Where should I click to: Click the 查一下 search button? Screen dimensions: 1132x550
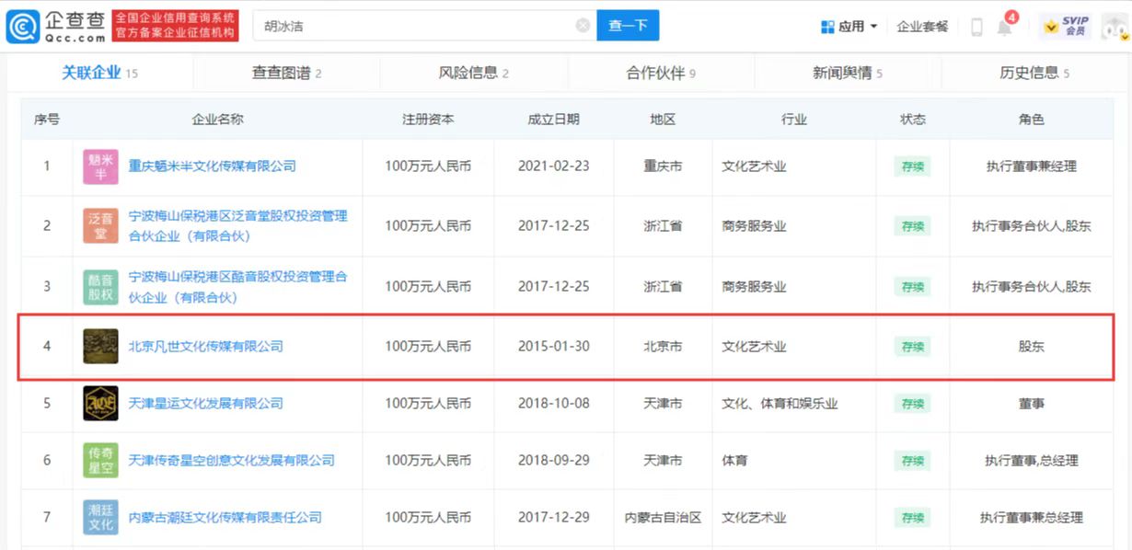628,26
